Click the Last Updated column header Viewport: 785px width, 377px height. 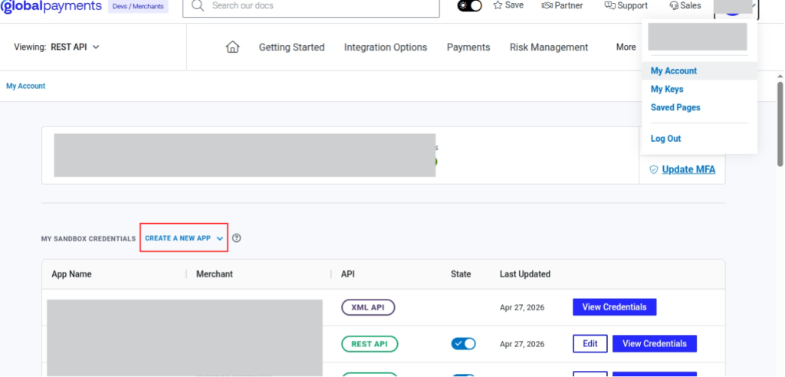pyautogui.click(x=524, y=274)
